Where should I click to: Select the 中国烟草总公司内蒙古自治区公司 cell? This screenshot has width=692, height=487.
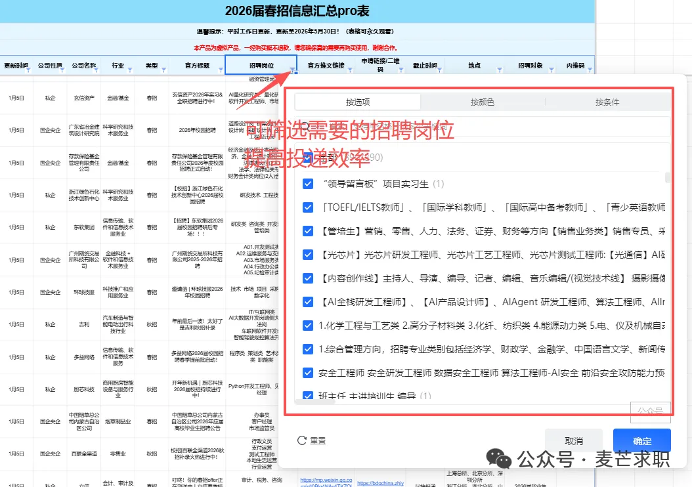(84, 422)
